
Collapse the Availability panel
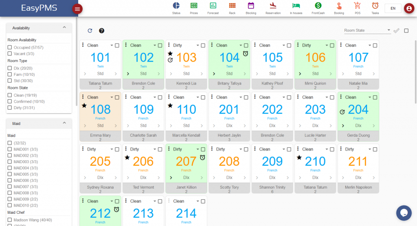coord(64,28)
